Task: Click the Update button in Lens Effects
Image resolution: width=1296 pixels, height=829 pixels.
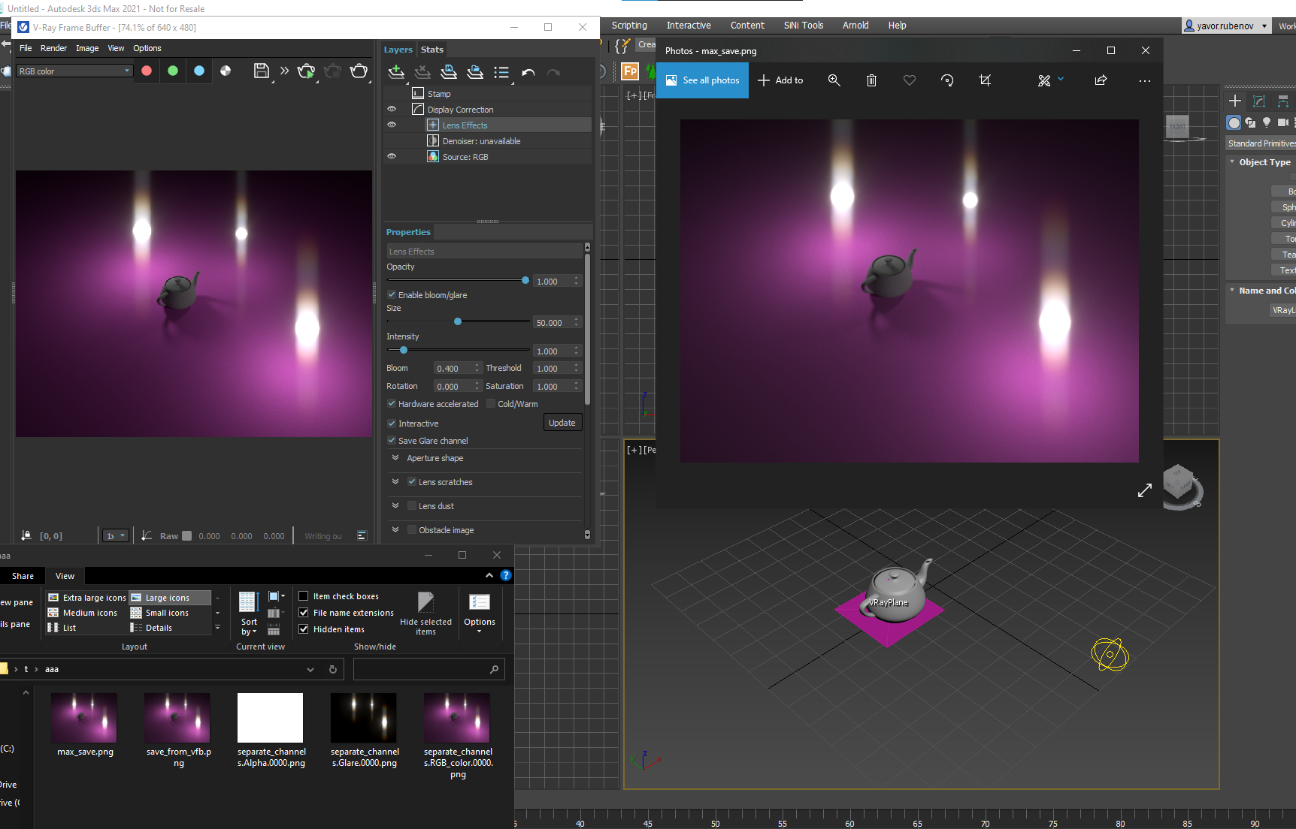Action: coord(562,423)
